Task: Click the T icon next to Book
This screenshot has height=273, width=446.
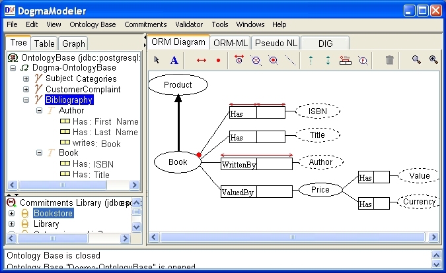Action: [x=51, y=153]
